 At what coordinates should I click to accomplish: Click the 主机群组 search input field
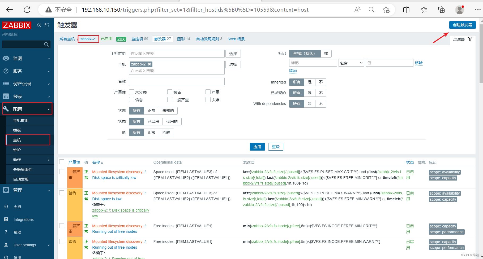177,54
